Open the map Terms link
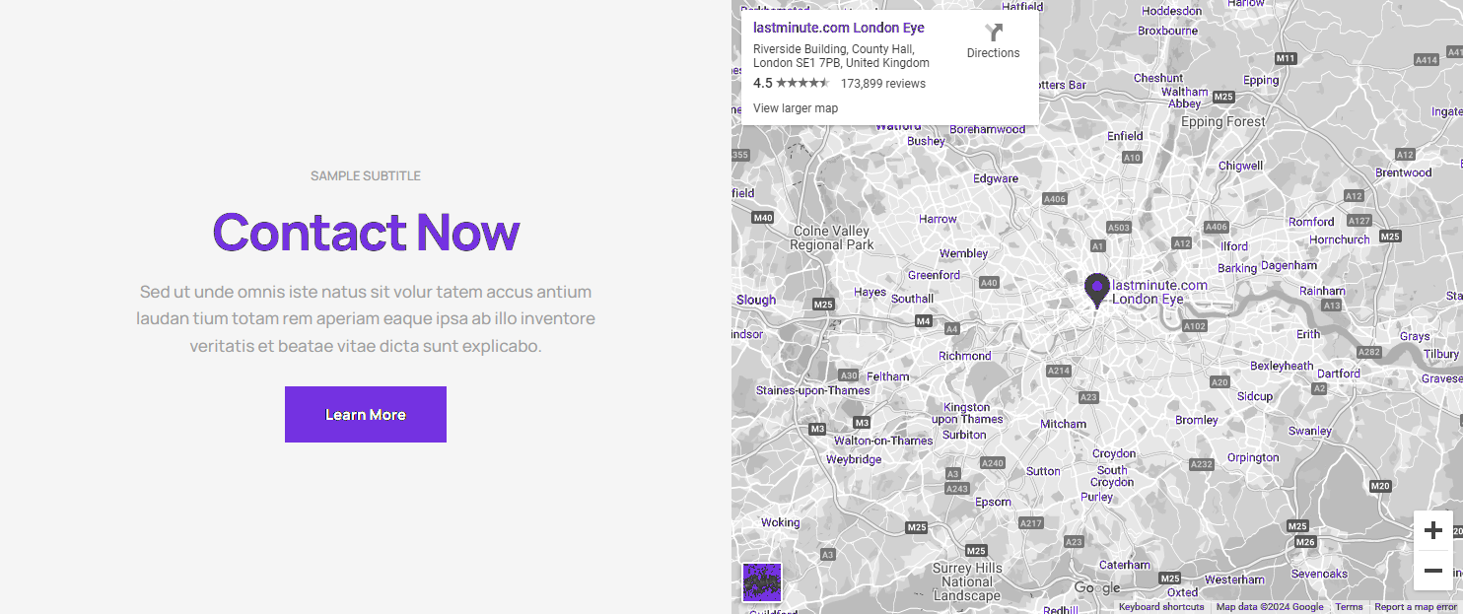This screenshot has height=614, width=1463. pos(1349,607)
